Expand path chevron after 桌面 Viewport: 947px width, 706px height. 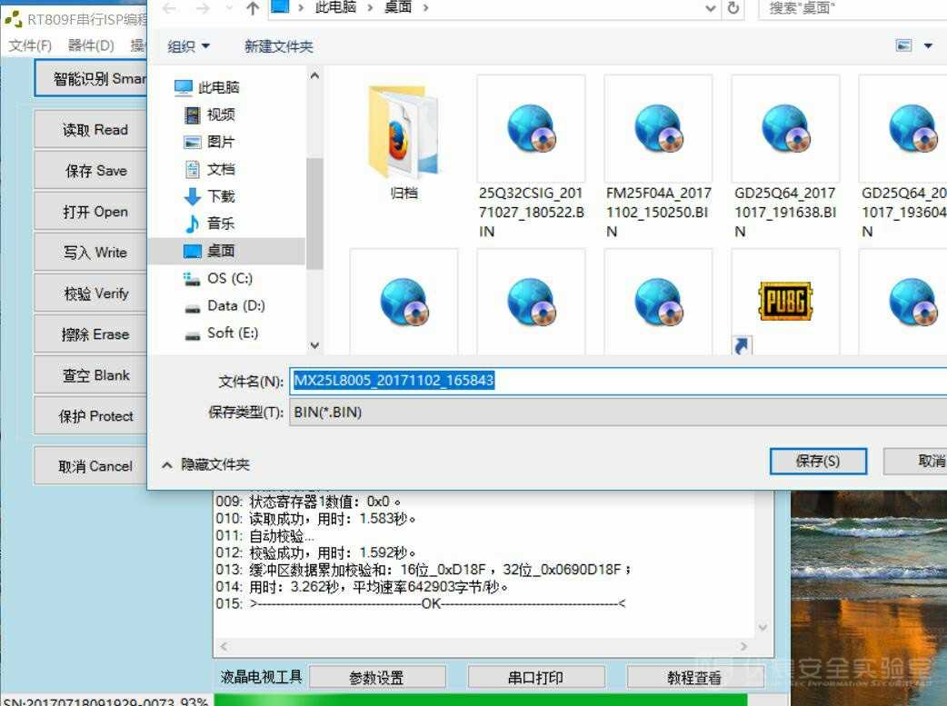tap(426, 8)
